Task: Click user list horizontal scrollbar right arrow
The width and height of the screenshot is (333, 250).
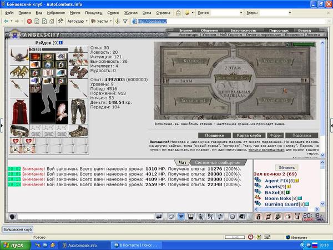Action: click(317, 209)
